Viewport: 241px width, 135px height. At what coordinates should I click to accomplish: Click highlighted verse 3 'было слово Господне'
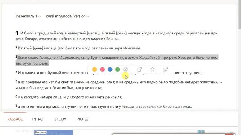117,60
